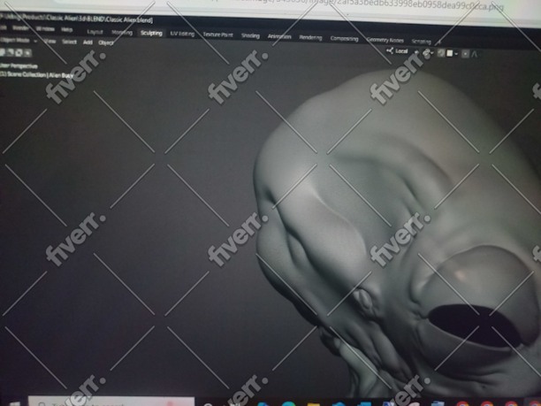The width and height of the screenshot is (541, 406).
Task: Open the viewport View menu
Action: [x=50, y=41]
